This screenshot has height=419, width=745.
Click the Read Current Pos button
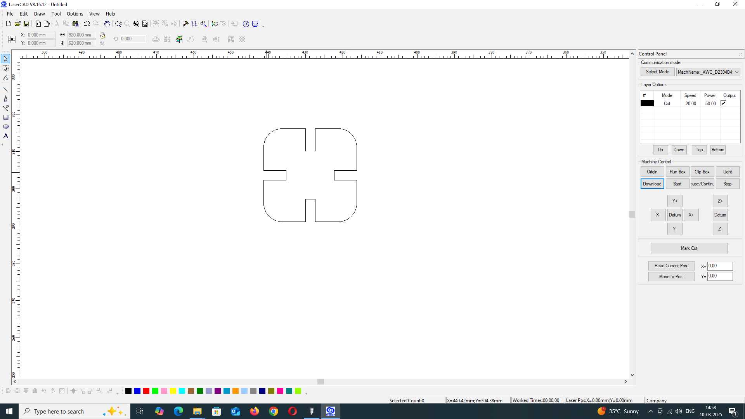coord(671,266)
